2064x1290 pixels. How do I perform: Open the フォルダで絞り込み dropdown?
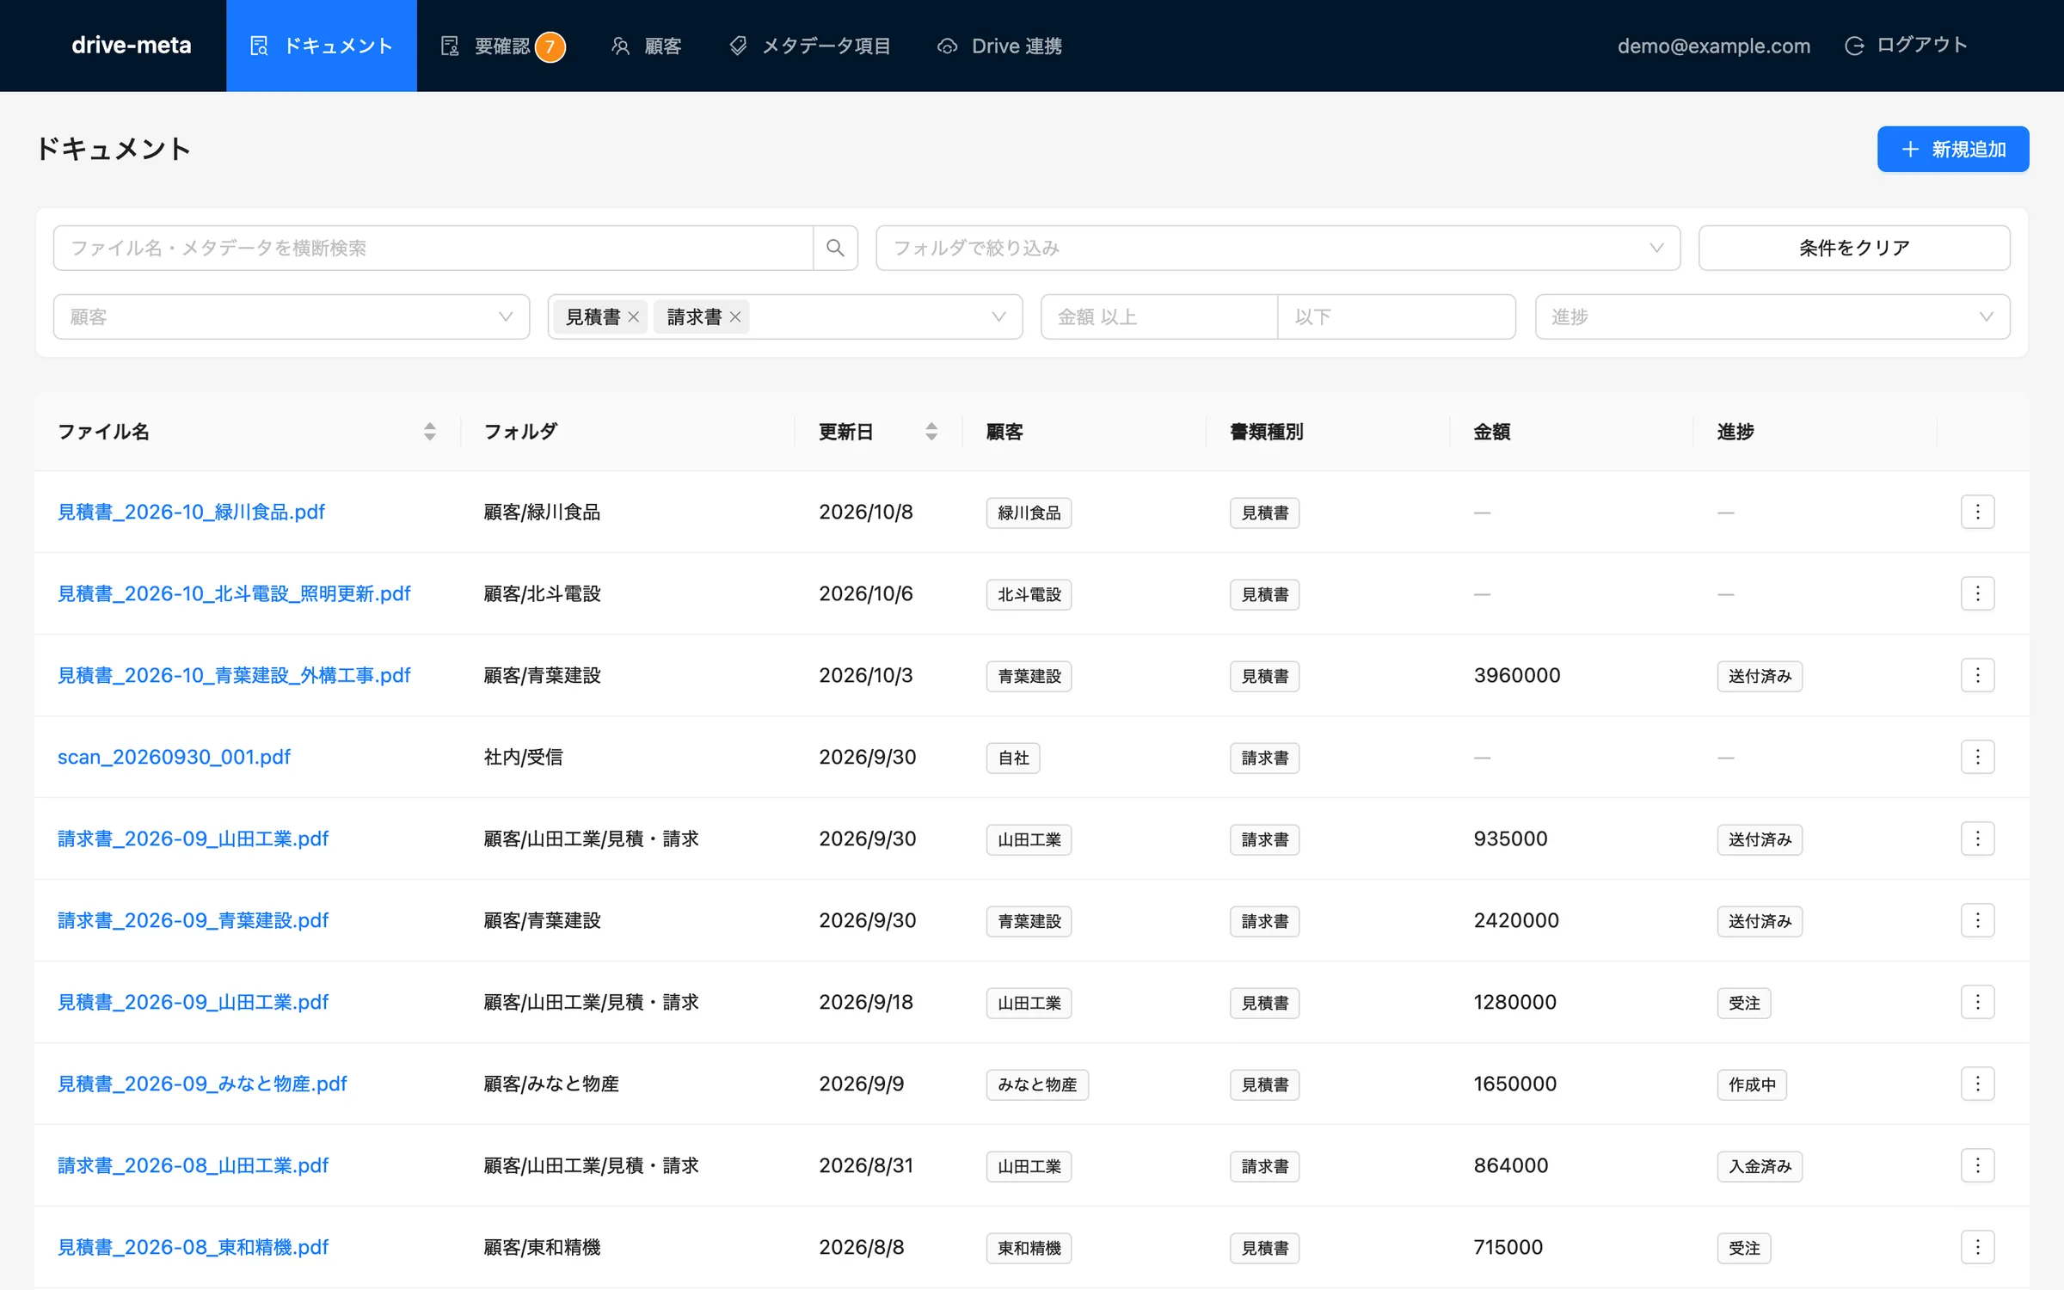[x=1278, y=248]
